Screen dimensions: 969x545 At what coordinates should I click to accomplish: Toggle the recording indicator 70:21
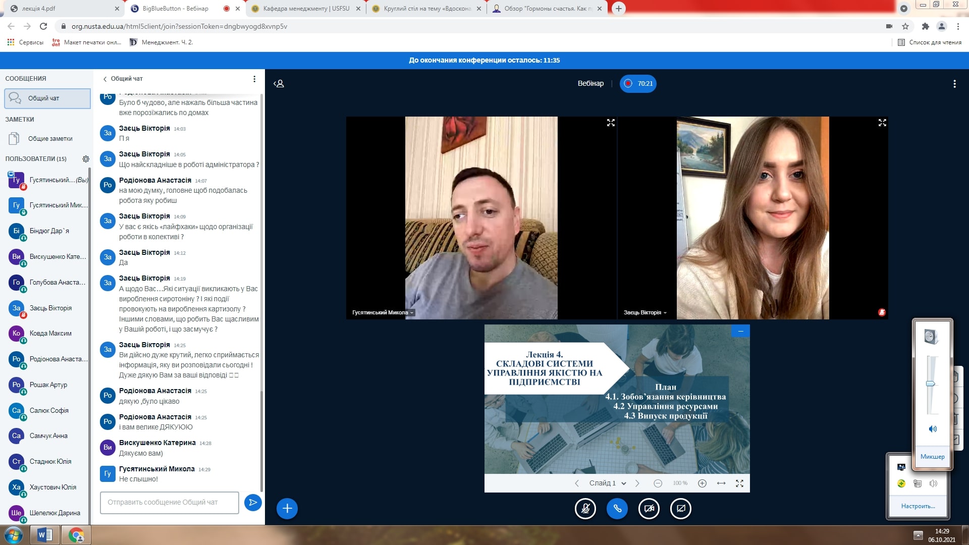pyautogui.click(x=638, y=84)
